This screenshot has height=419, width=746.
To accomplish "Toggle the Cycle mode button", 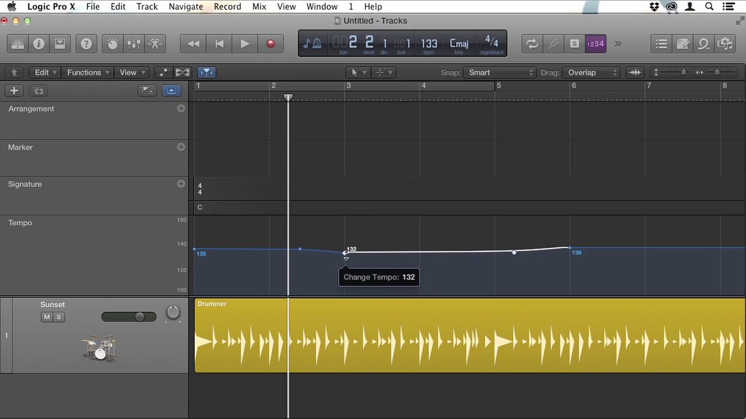I will tap(532, 44).
